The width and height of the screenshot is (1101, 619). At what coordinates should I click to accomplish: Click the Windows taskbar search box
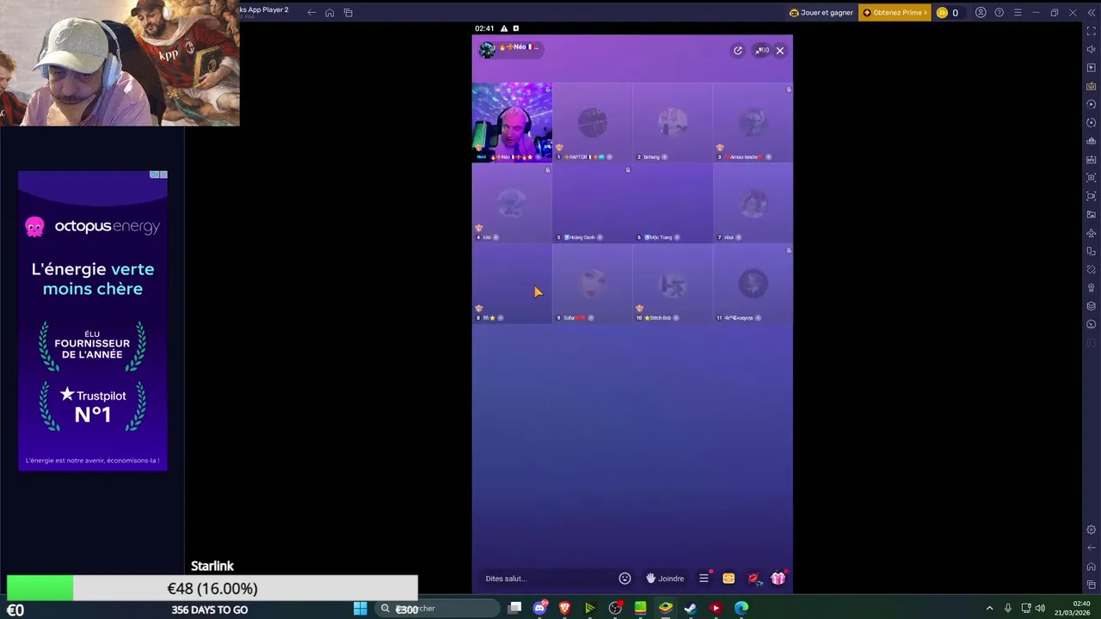(x=439, y=609)
